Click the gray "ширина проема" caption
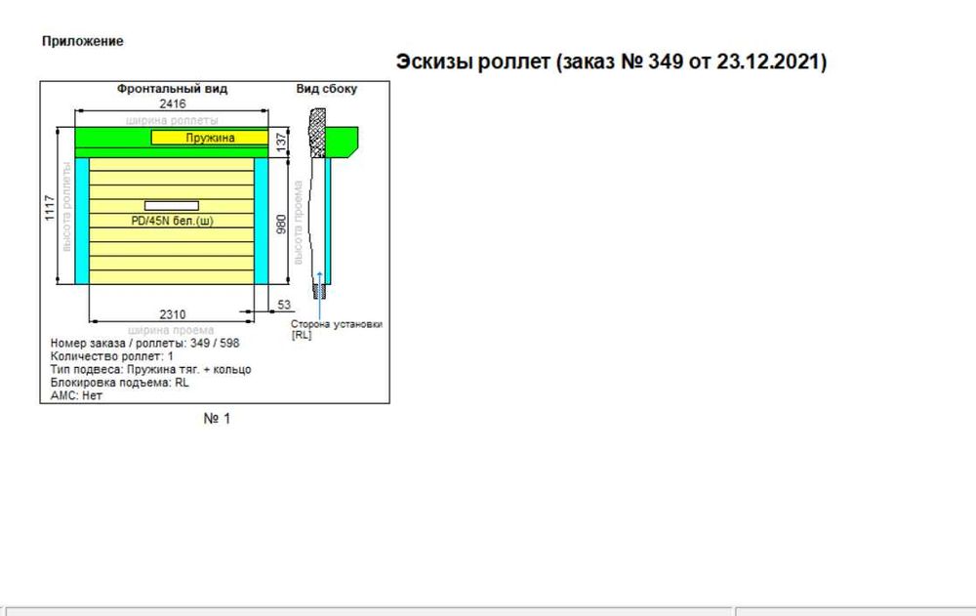976x616 pixels. point(171,330)
